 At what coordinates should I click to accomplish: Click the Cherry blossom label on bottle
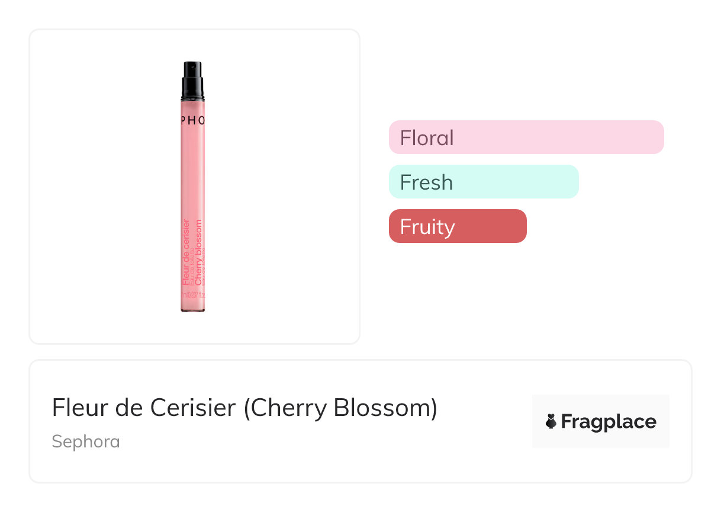click(x=199, y=252)
